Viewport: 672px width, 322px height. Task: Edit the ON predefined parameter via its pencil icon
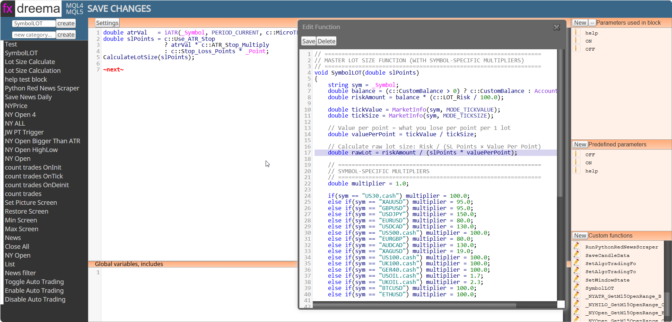pyautogui.click(x=576, y=162)
